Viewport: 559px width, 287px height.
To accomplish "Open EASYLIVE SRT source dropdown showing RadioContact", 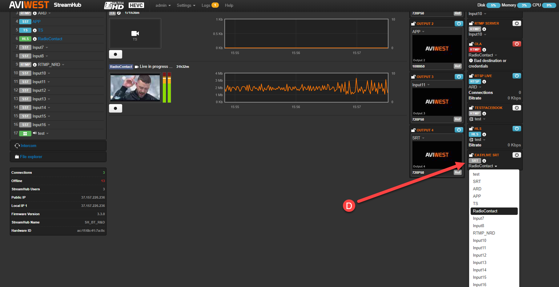I will (x=483, y=166).
